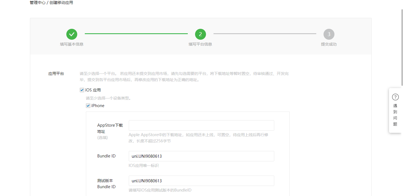Select the 填写基本信息 step label
Viewport: 403px width, 196px height.
click(72, 44)
